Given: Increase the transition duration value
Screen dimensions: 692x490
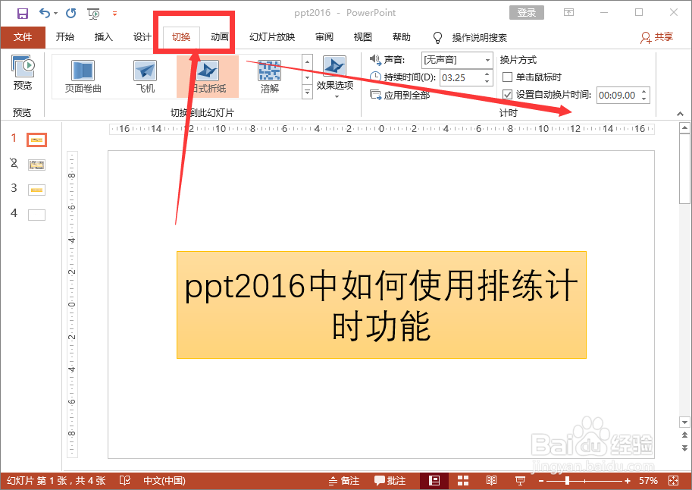Looking at the screenshot, I should click(487, 74).
